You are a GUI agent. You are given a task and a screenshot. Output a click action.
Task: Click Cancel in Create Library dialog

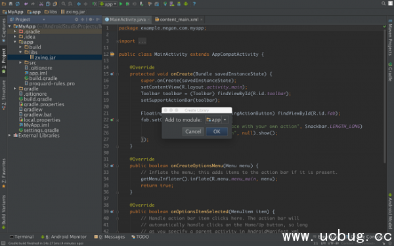tap(193, 132)
